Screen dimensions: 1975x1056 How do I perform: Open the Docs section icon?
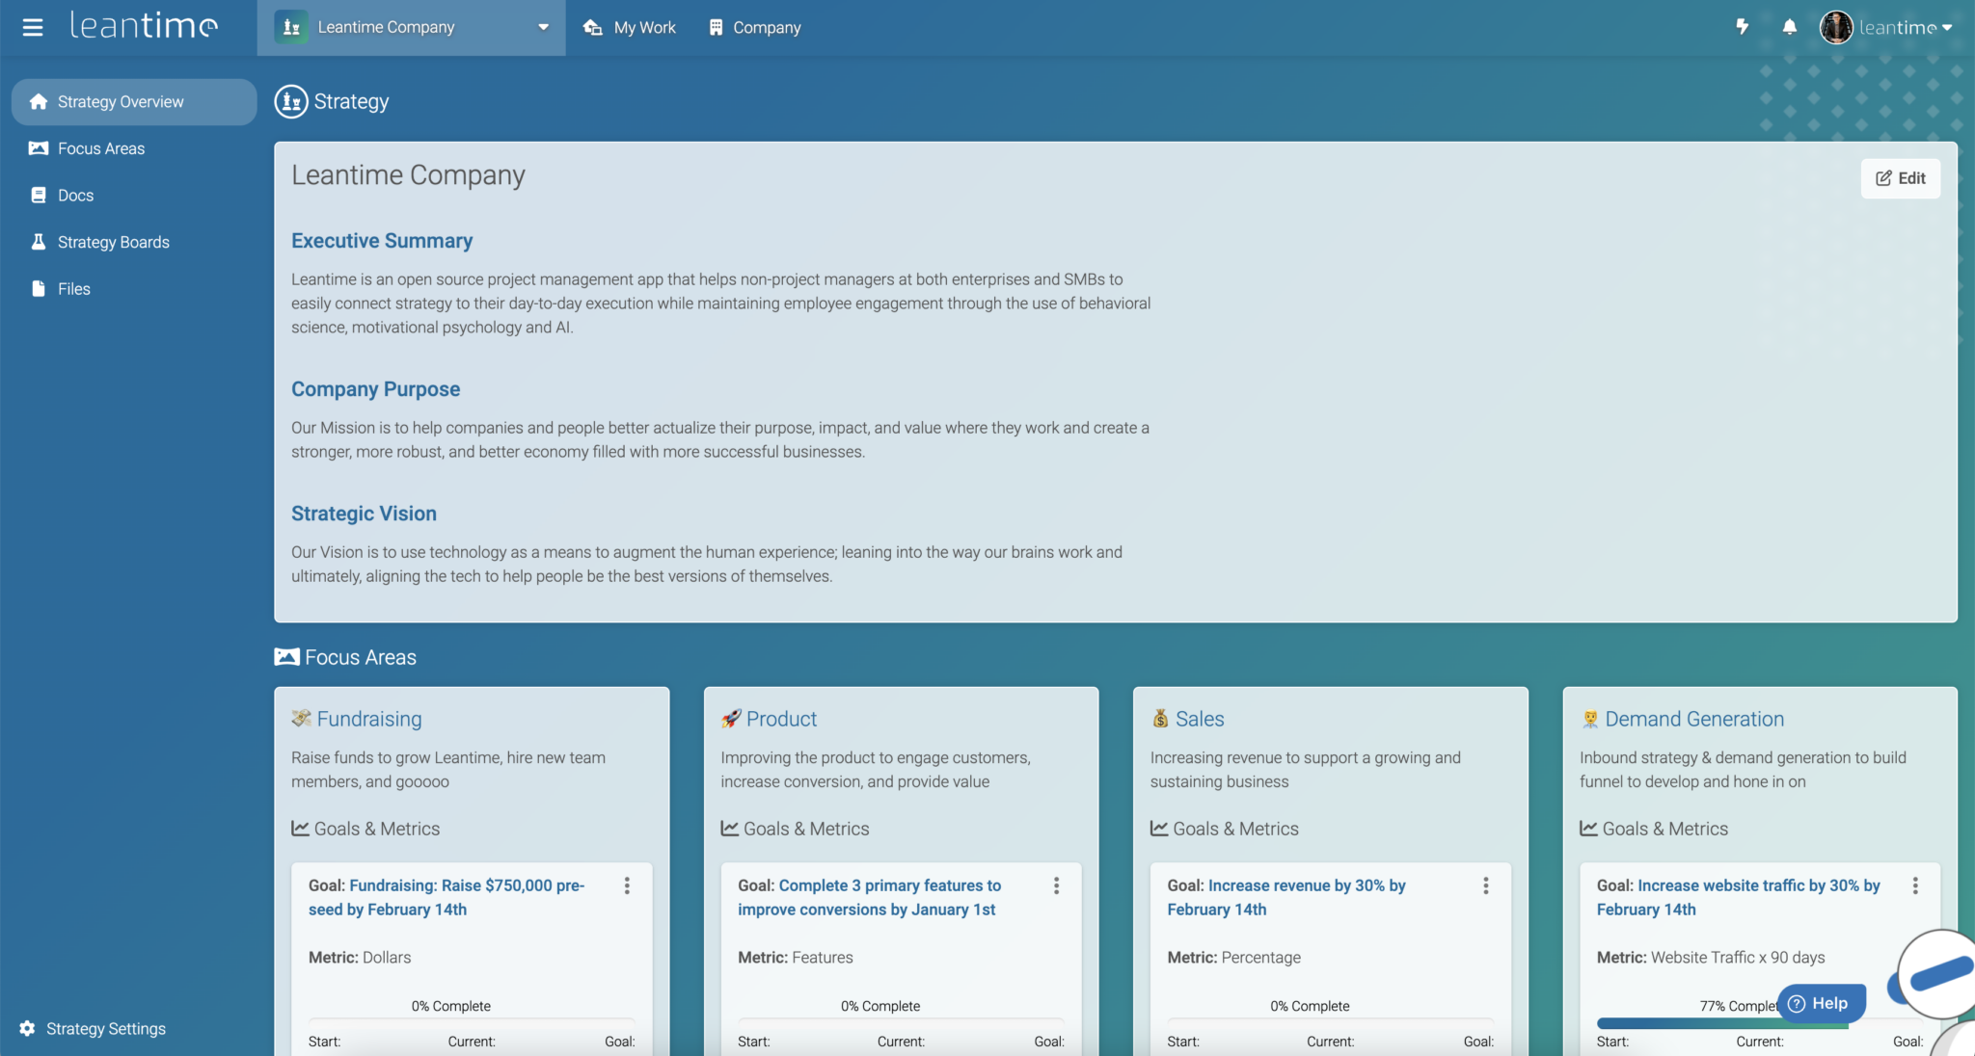pyautogui.click(x=39, y=195)
